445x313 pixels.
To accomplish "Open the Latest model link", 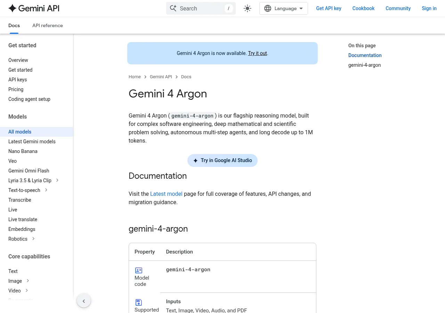I will tap(166, 194).
